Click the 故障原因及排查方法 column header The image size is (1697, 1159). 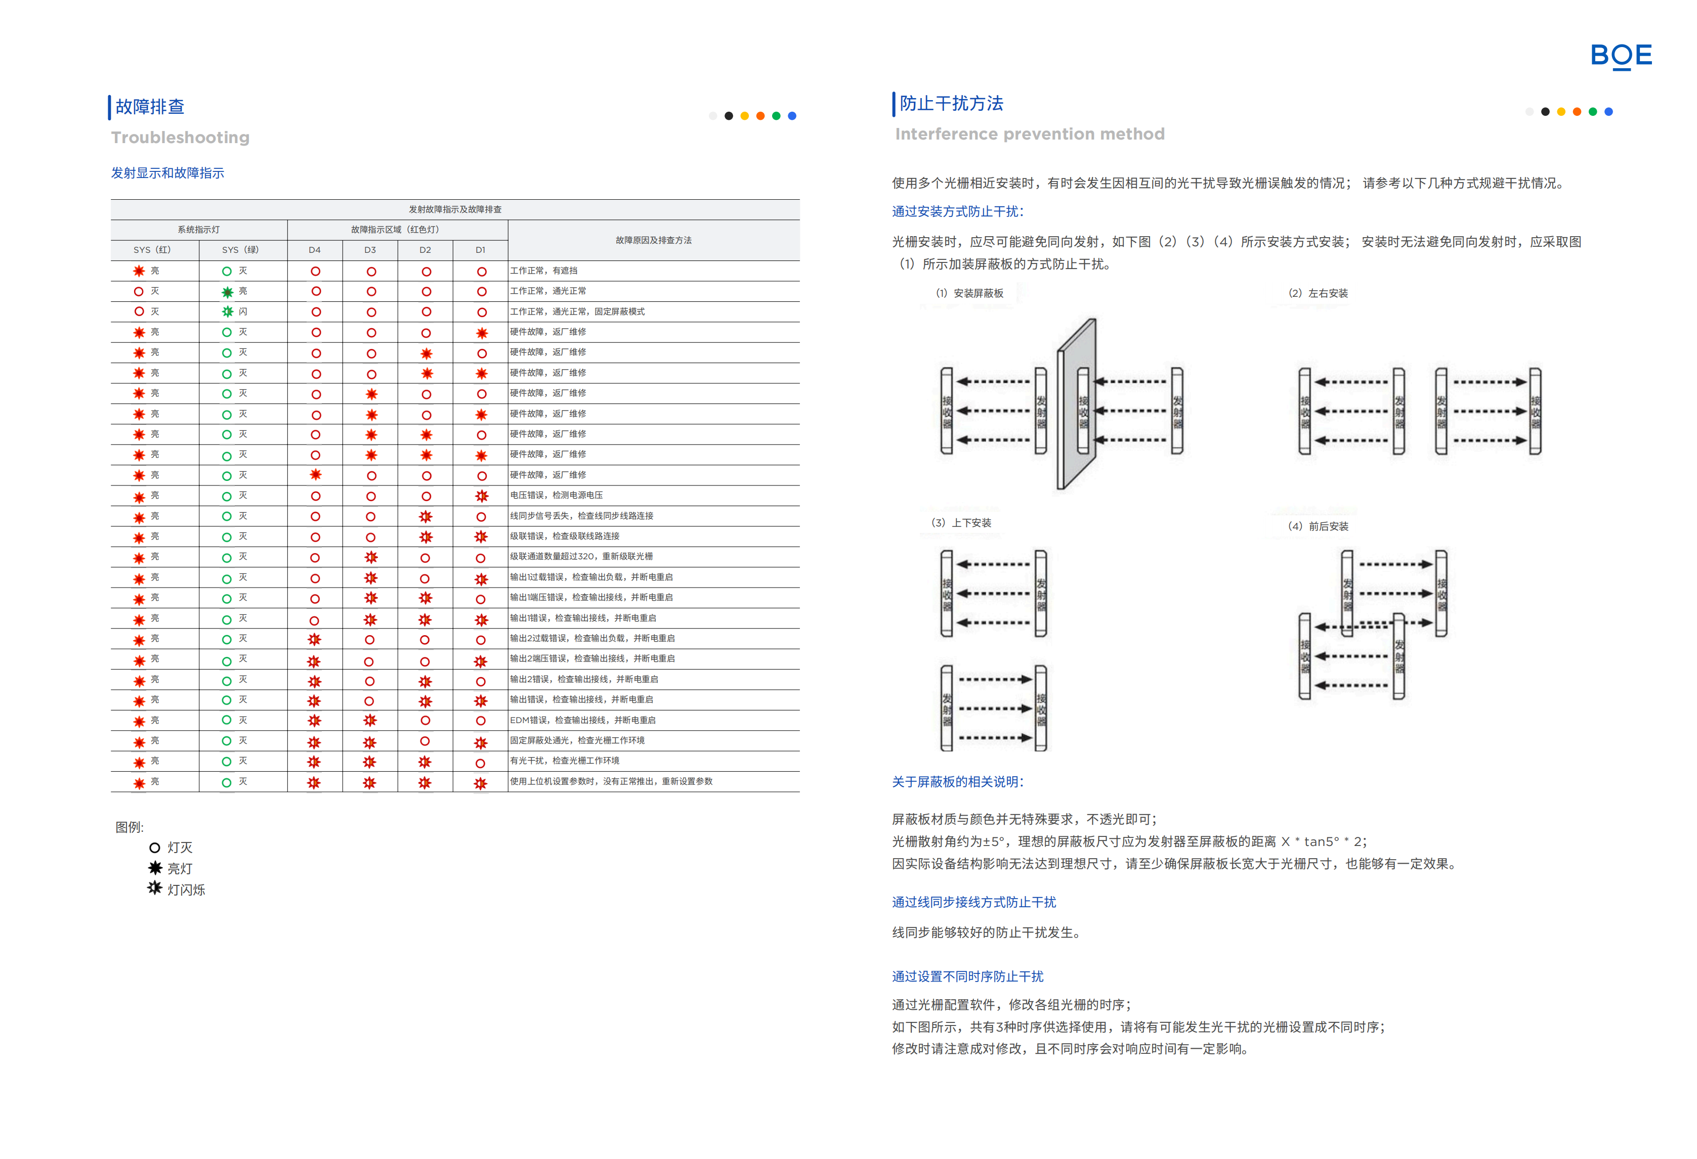point(653,240)
